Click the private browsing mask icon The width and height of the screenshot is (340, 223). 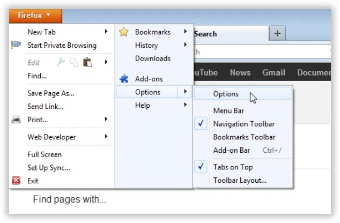point(16,44)
